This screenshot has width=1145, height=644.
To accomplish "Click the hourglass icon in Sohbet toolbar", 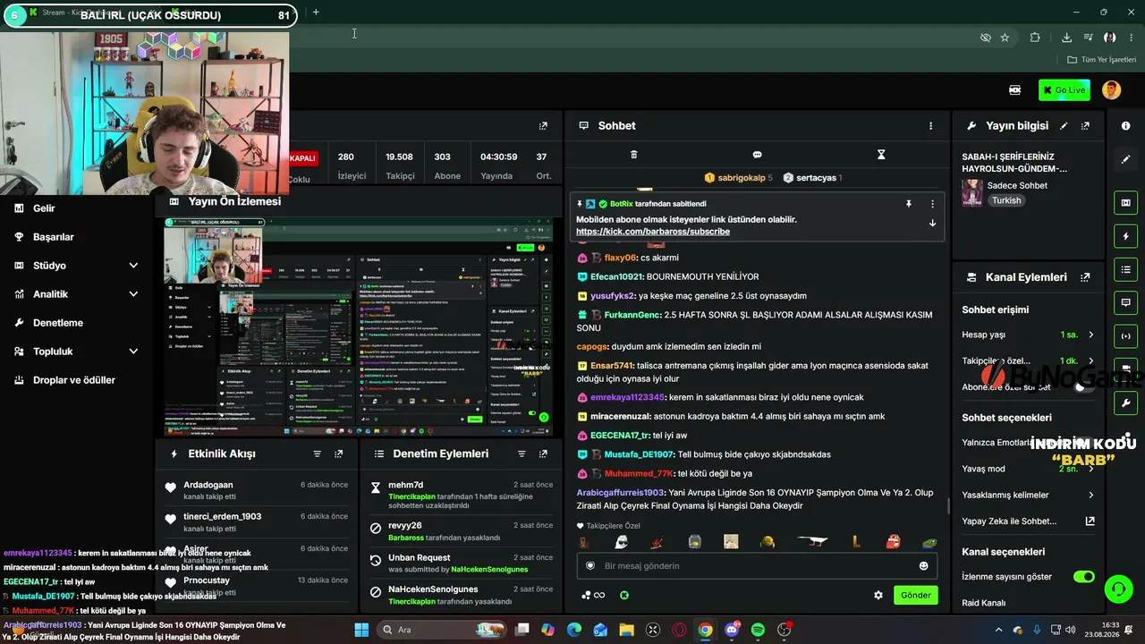I will [x=880, y=155].
